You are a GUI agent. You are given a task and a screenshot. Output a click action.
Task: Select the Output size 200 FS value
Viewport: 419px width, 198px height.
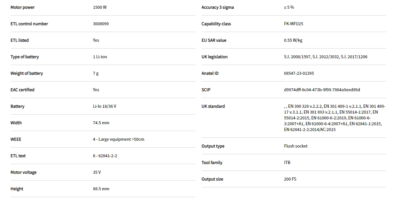coord(290,179)
